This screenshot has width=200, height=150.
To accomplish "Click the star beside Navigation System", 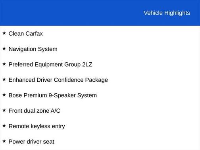I will tap(4, 48).
